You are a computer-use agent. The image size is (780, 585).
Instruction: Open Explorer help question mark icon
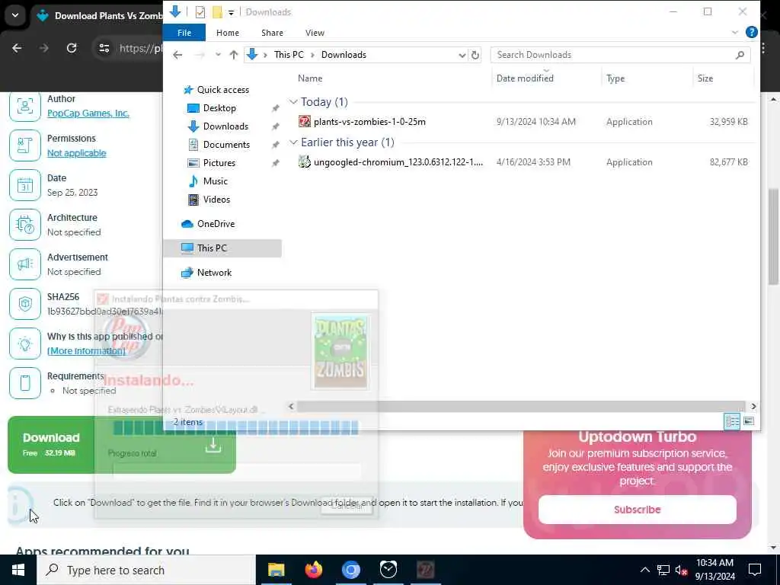[x=751, y=32]
